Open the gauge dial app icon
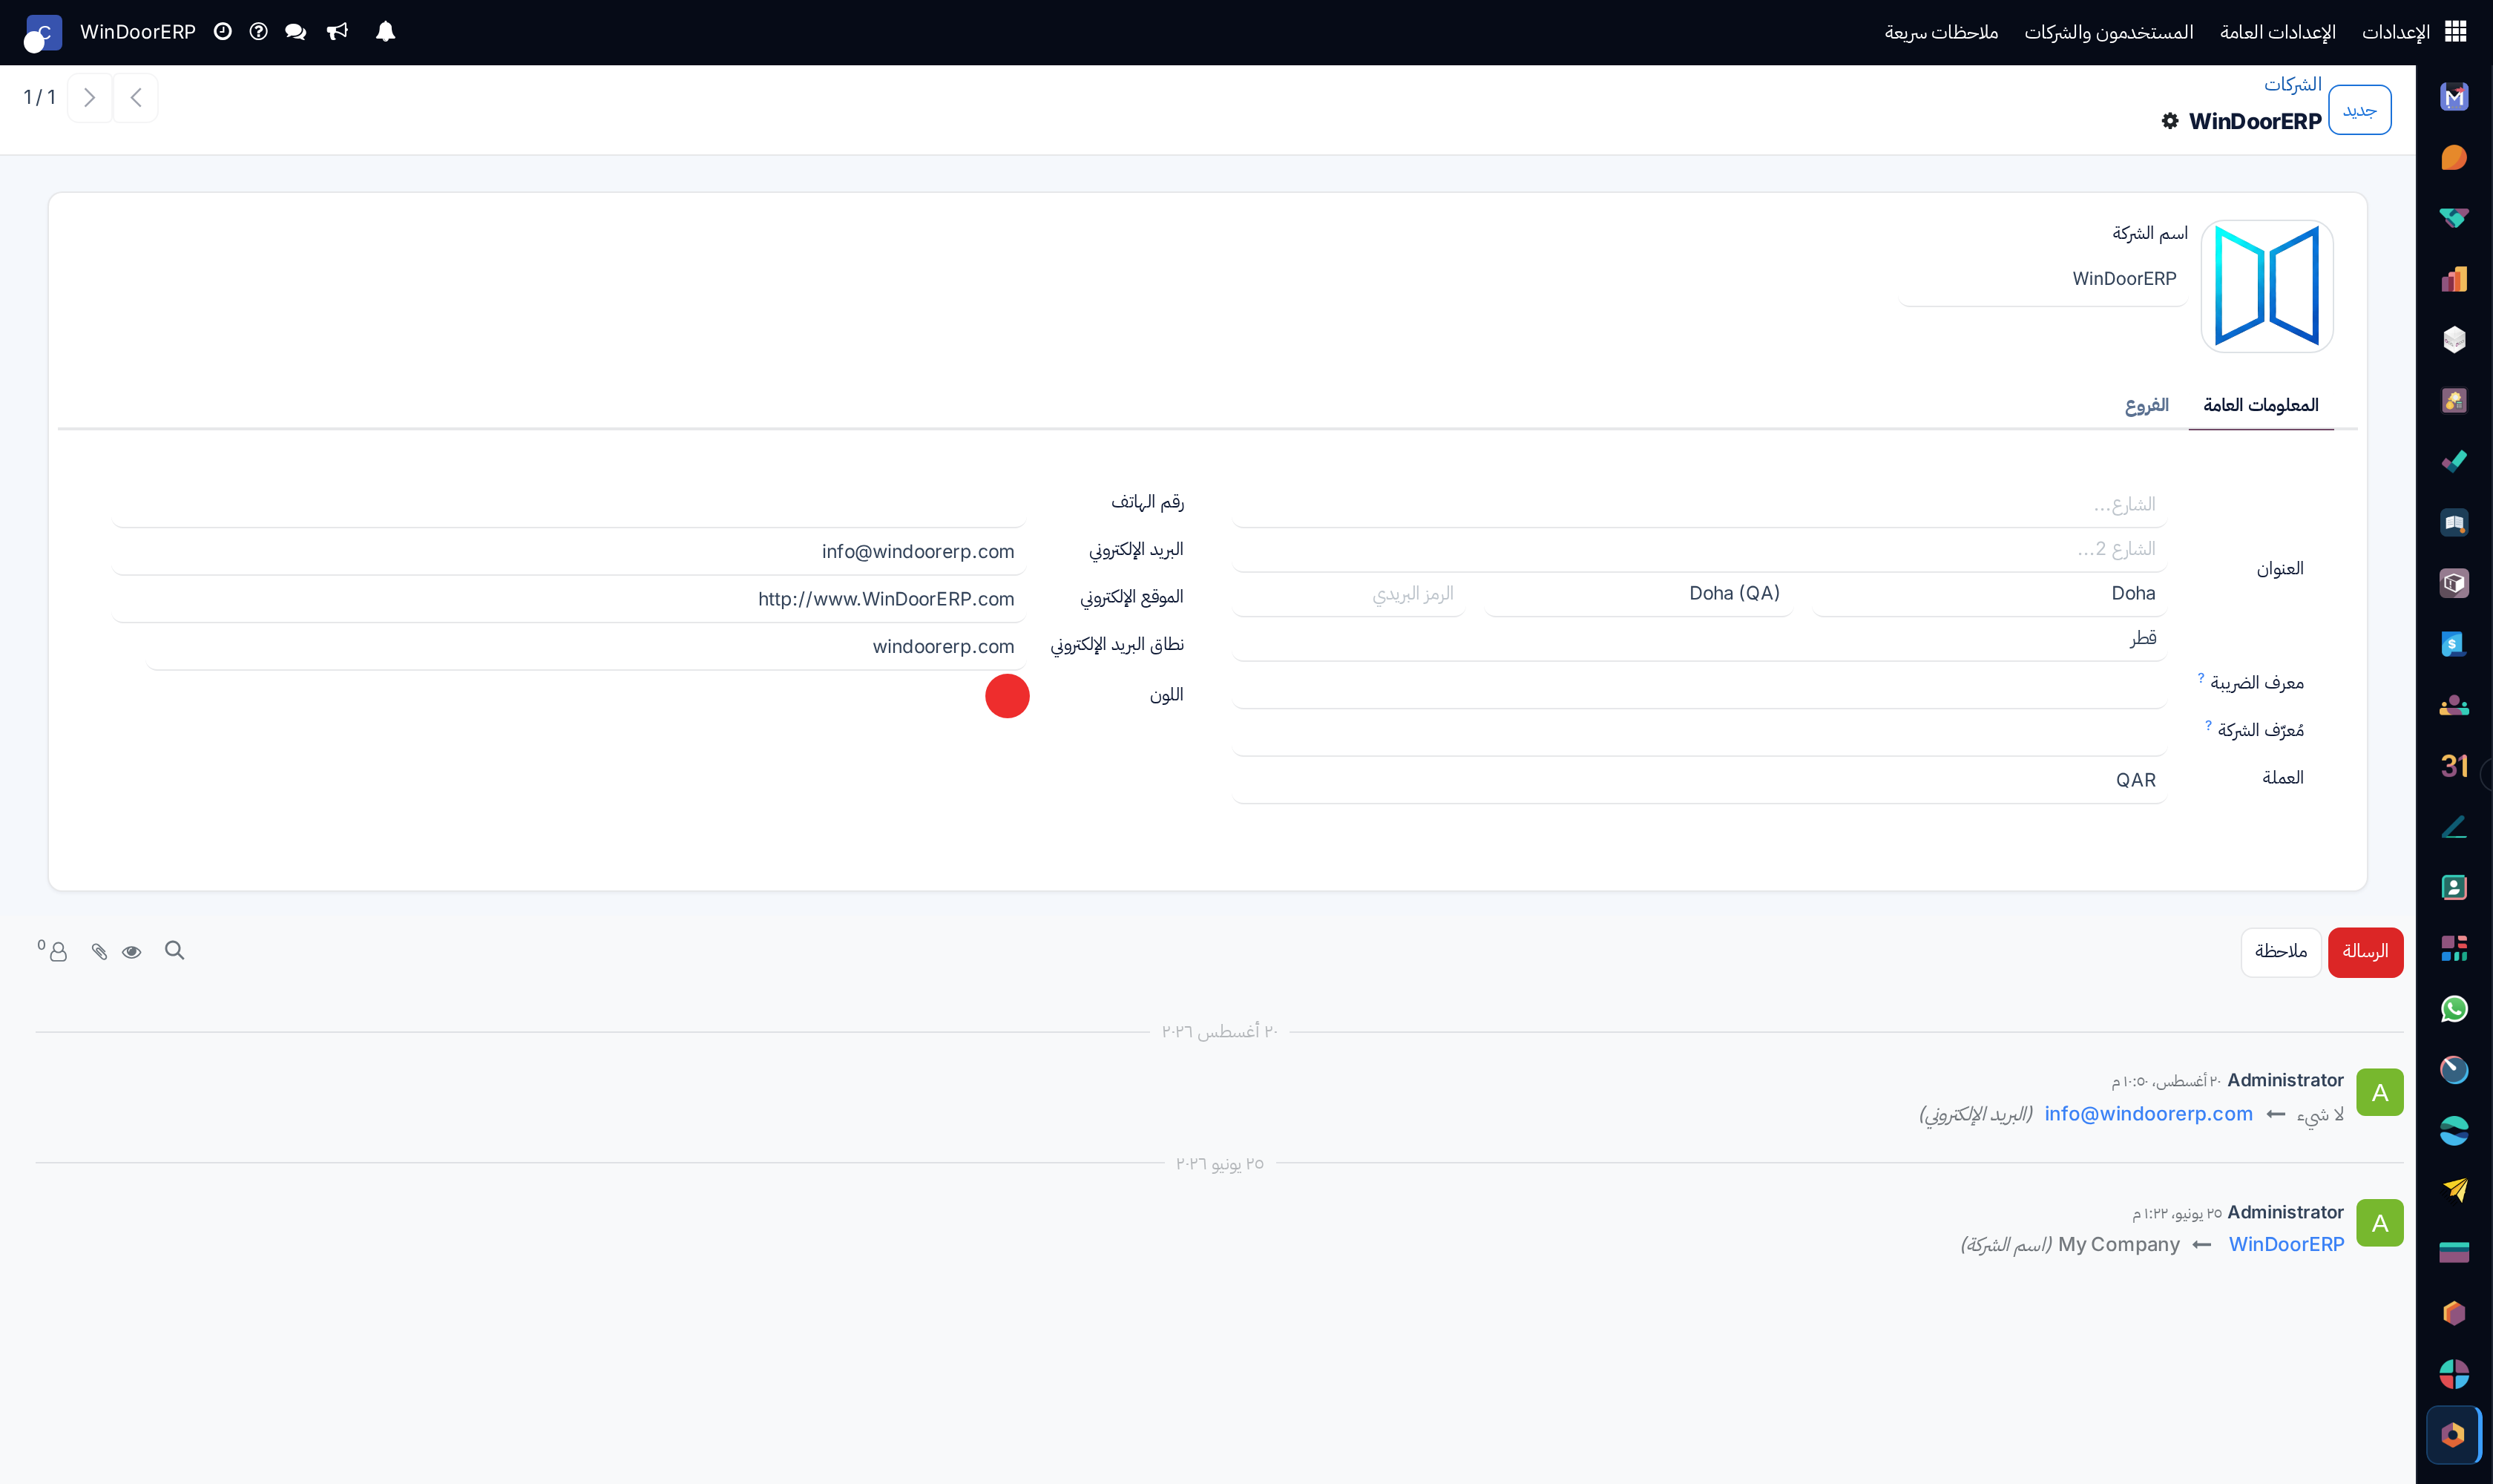Image resolution: width=2493 pixels, height=1484 pixels. pyautogui.click(x=2454, y=1070)
